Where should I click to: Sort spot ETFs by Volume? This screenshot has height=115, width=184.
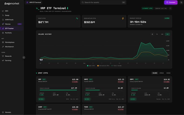(x=155, y=73)
